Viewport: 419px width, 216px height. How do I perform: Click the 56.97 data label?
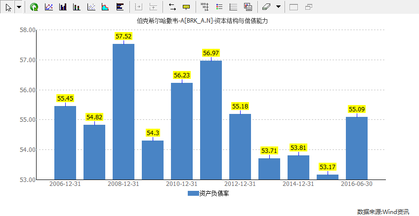211,53
